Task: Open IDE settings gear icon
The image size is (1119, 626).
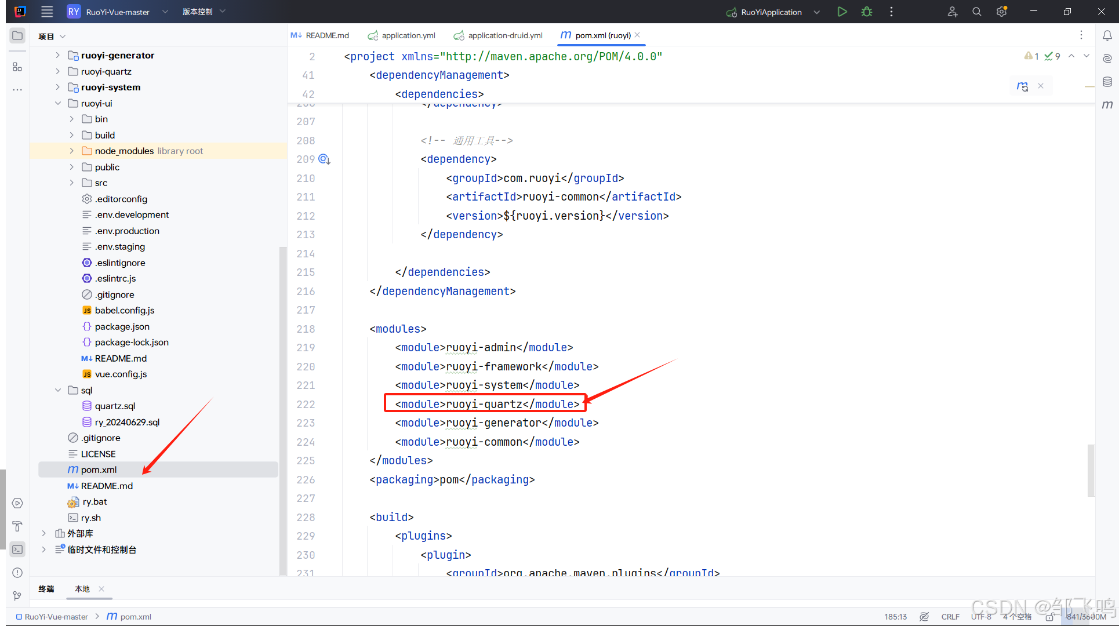Action: click(x=1001, y=12)
